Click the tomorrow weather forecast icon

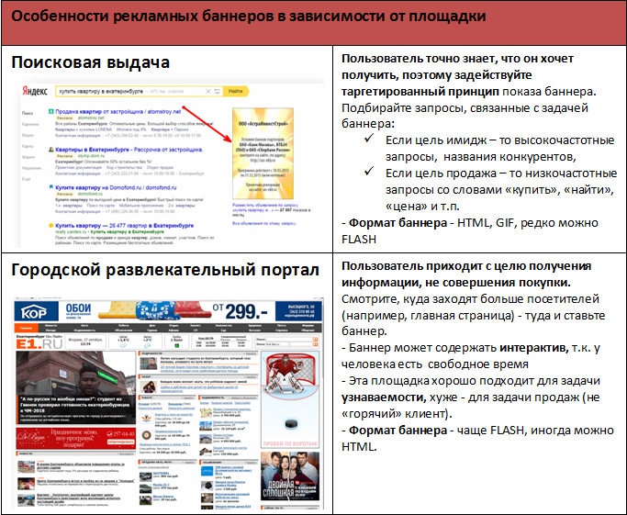(x=148, y=345)
